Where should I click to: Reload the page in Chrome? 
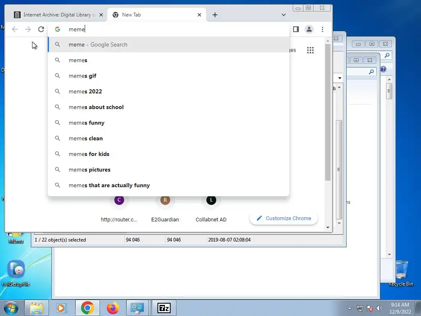41,29
